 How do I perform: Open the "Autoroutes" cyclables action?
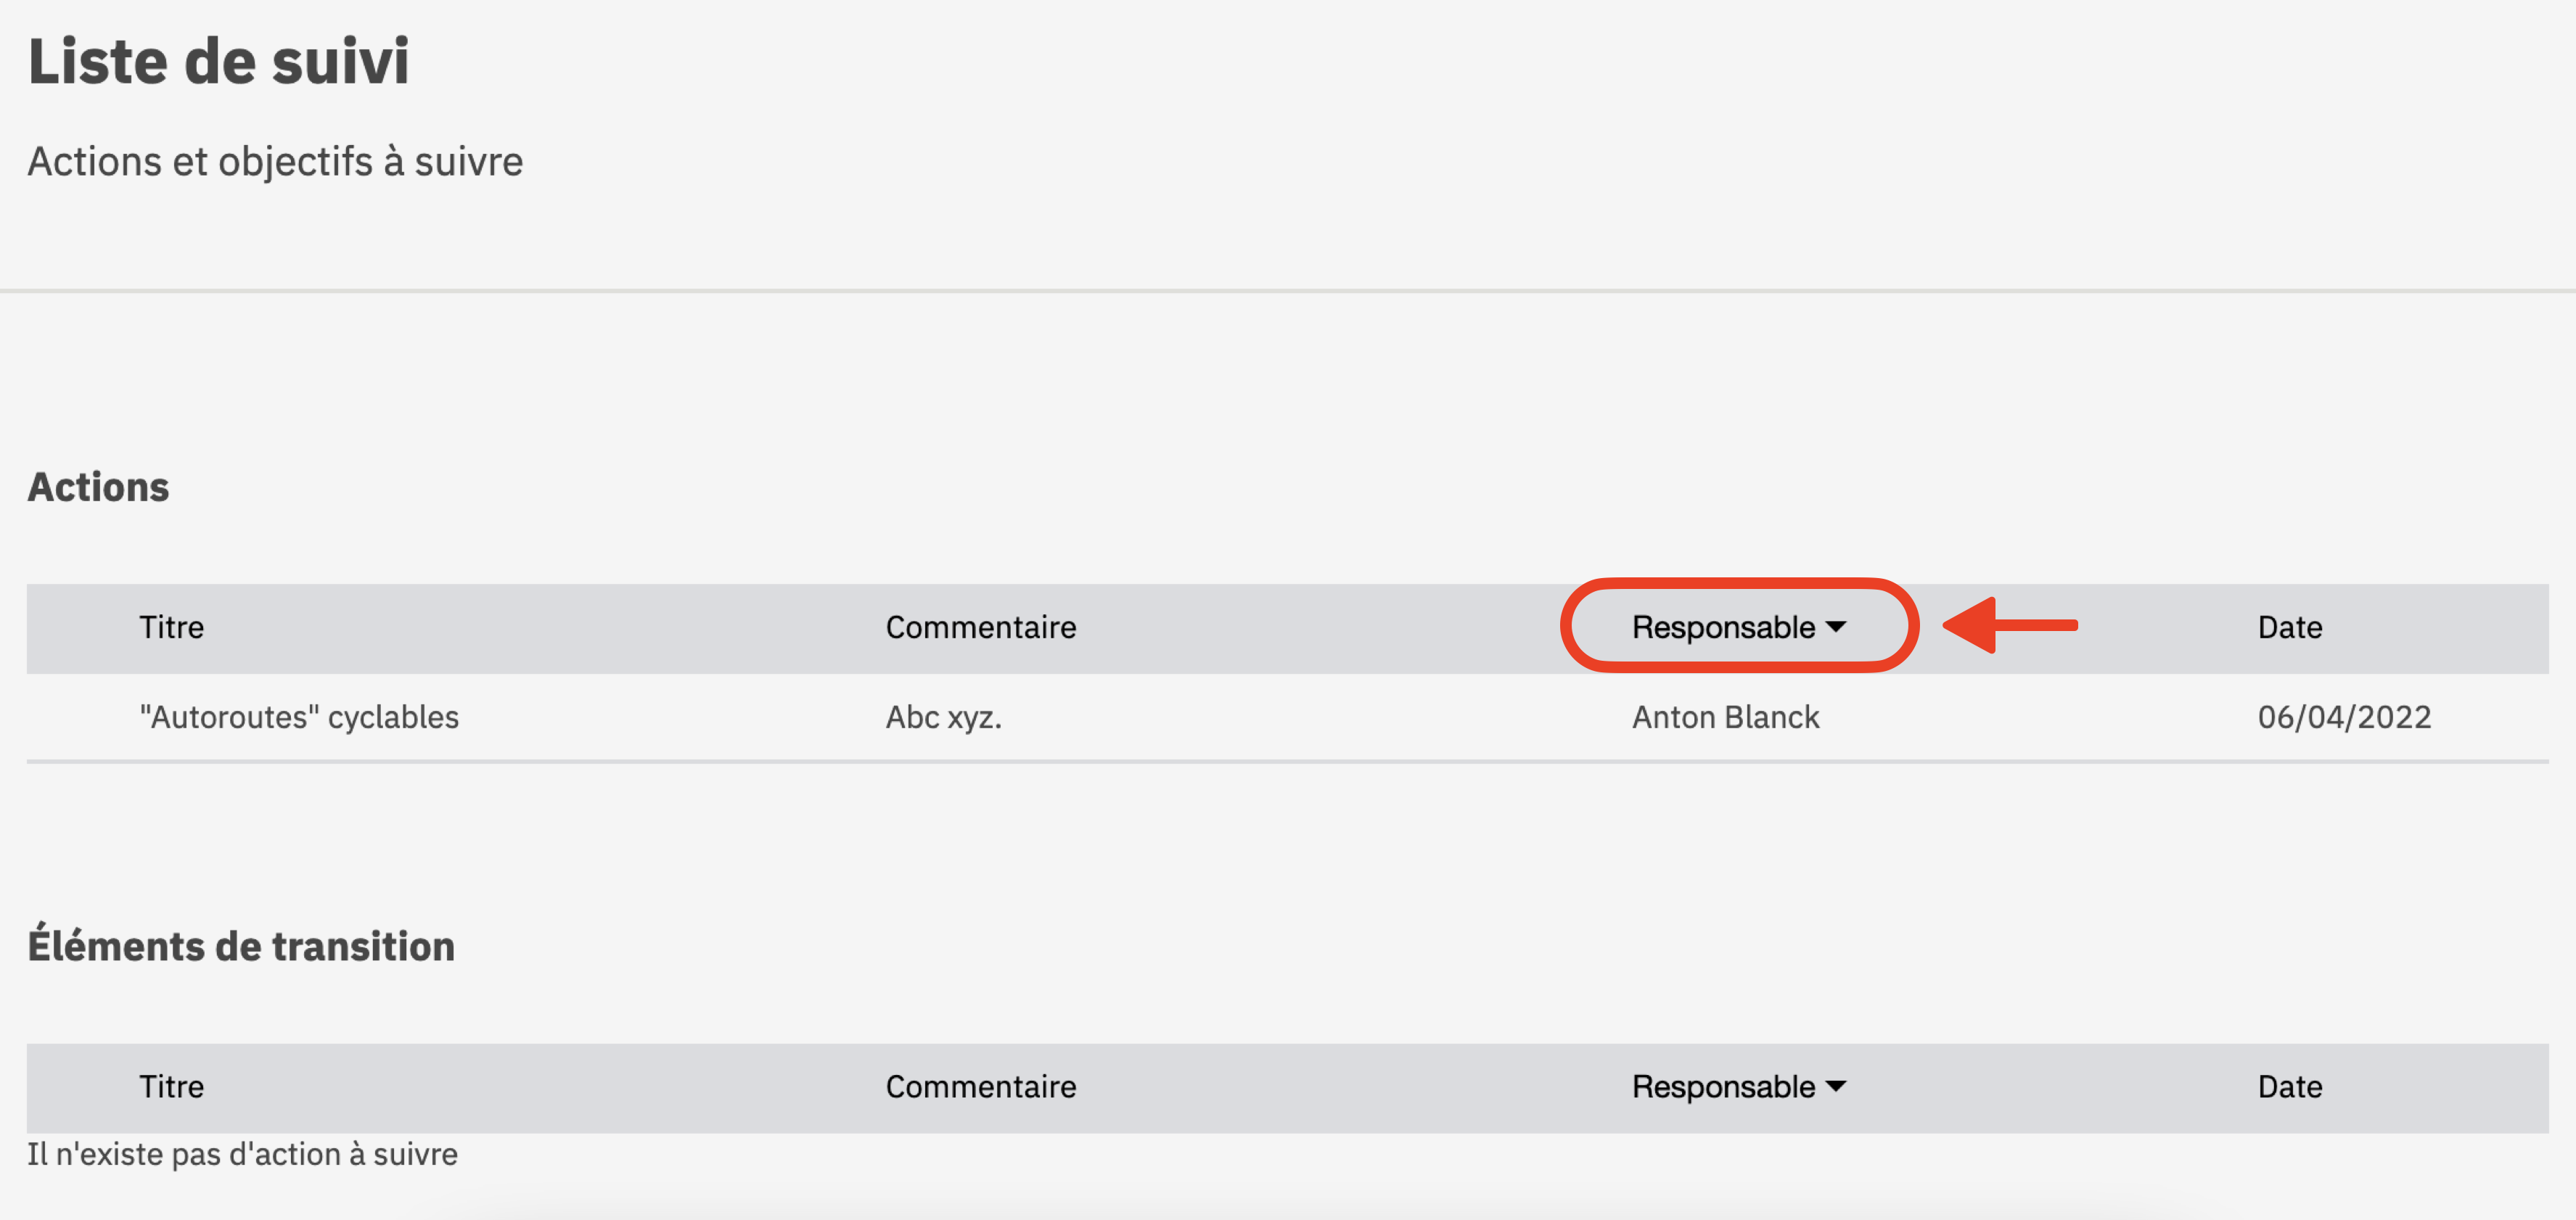299,717
